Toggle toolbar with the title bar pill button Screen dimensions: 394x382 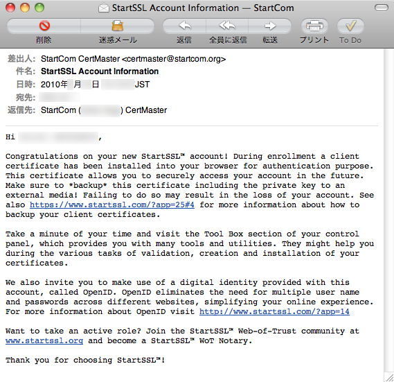click(x=382, y=8)
